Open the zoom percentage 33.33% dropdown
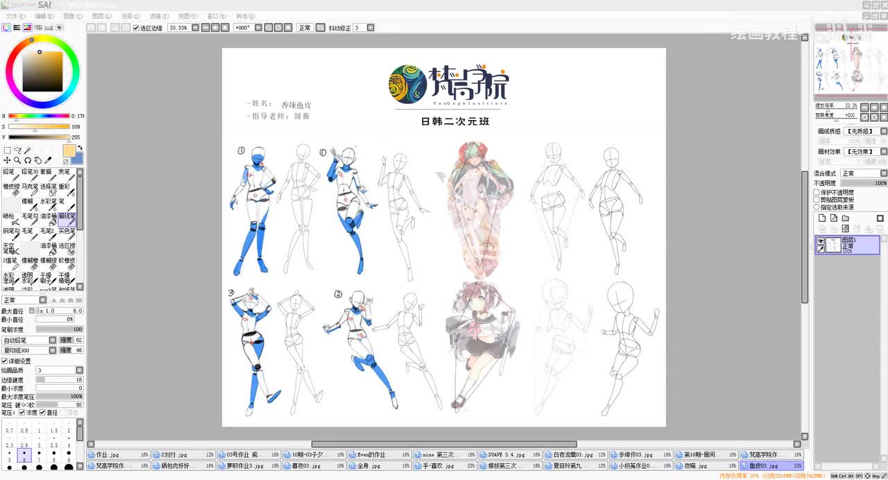The width and height of the screenshot is (888, 480). coord(196,28)
